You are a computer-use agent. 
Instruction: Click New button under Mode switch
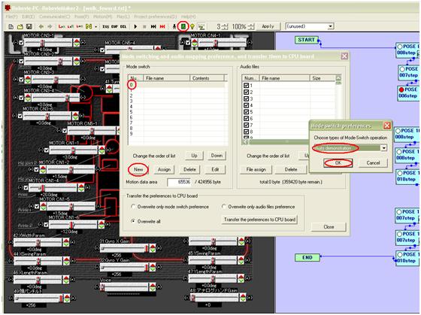(x=138, y=169)
